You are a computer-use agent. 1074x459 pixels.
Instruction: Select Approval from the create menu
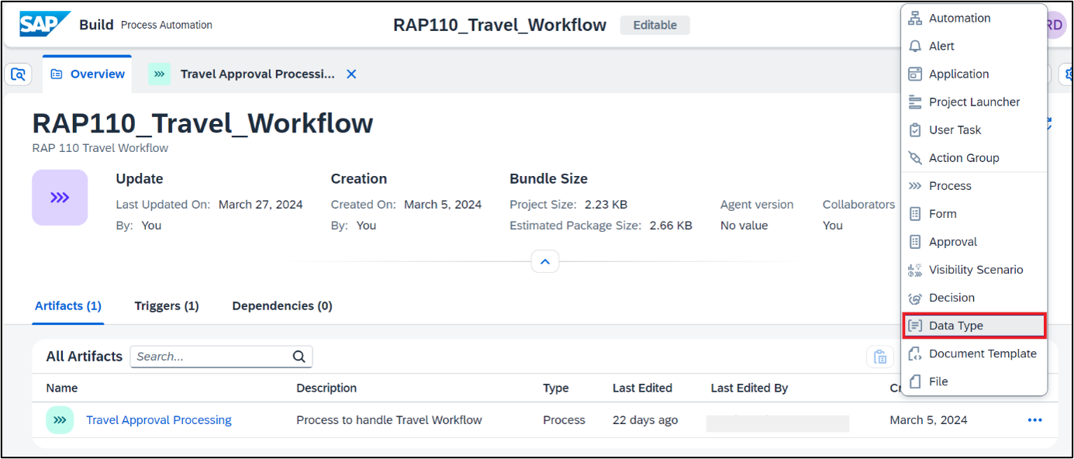[x=974, y=242]
